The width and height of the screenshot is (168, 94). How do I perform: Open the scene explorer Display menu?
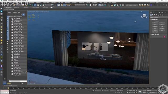point(15,12)
